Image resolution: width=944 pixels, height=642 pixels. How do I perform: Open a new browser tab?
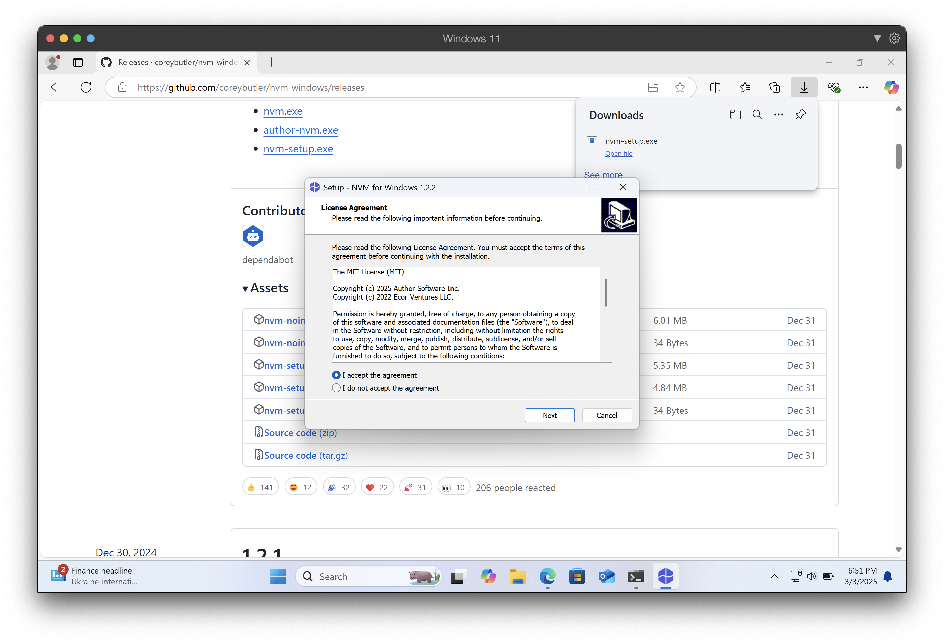[272, 62]
